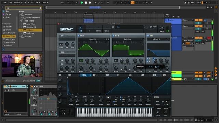Open Plug-Ins category in browser
219x123 pixels.
pyautogui.click(x=8, y=45)
